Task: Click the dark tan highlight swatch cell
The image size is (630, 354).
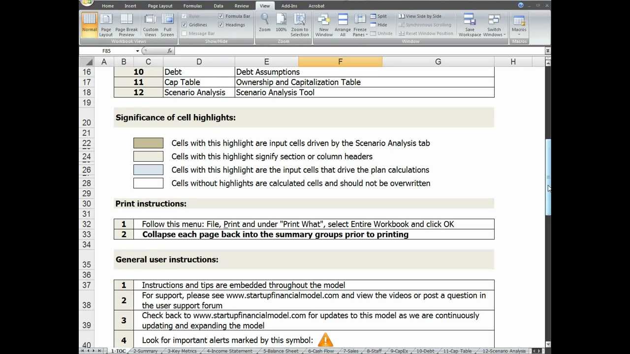Action: click(x=148, y=143)
